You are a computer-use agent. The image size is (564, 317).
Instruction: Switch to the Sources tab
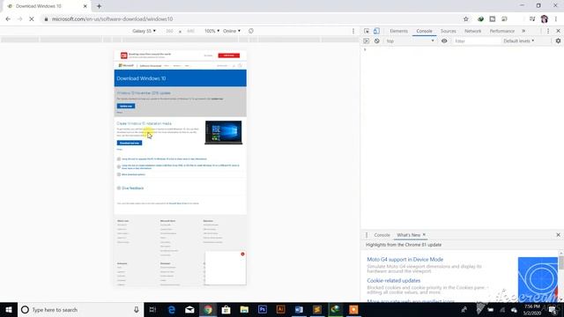coord(449,31)
